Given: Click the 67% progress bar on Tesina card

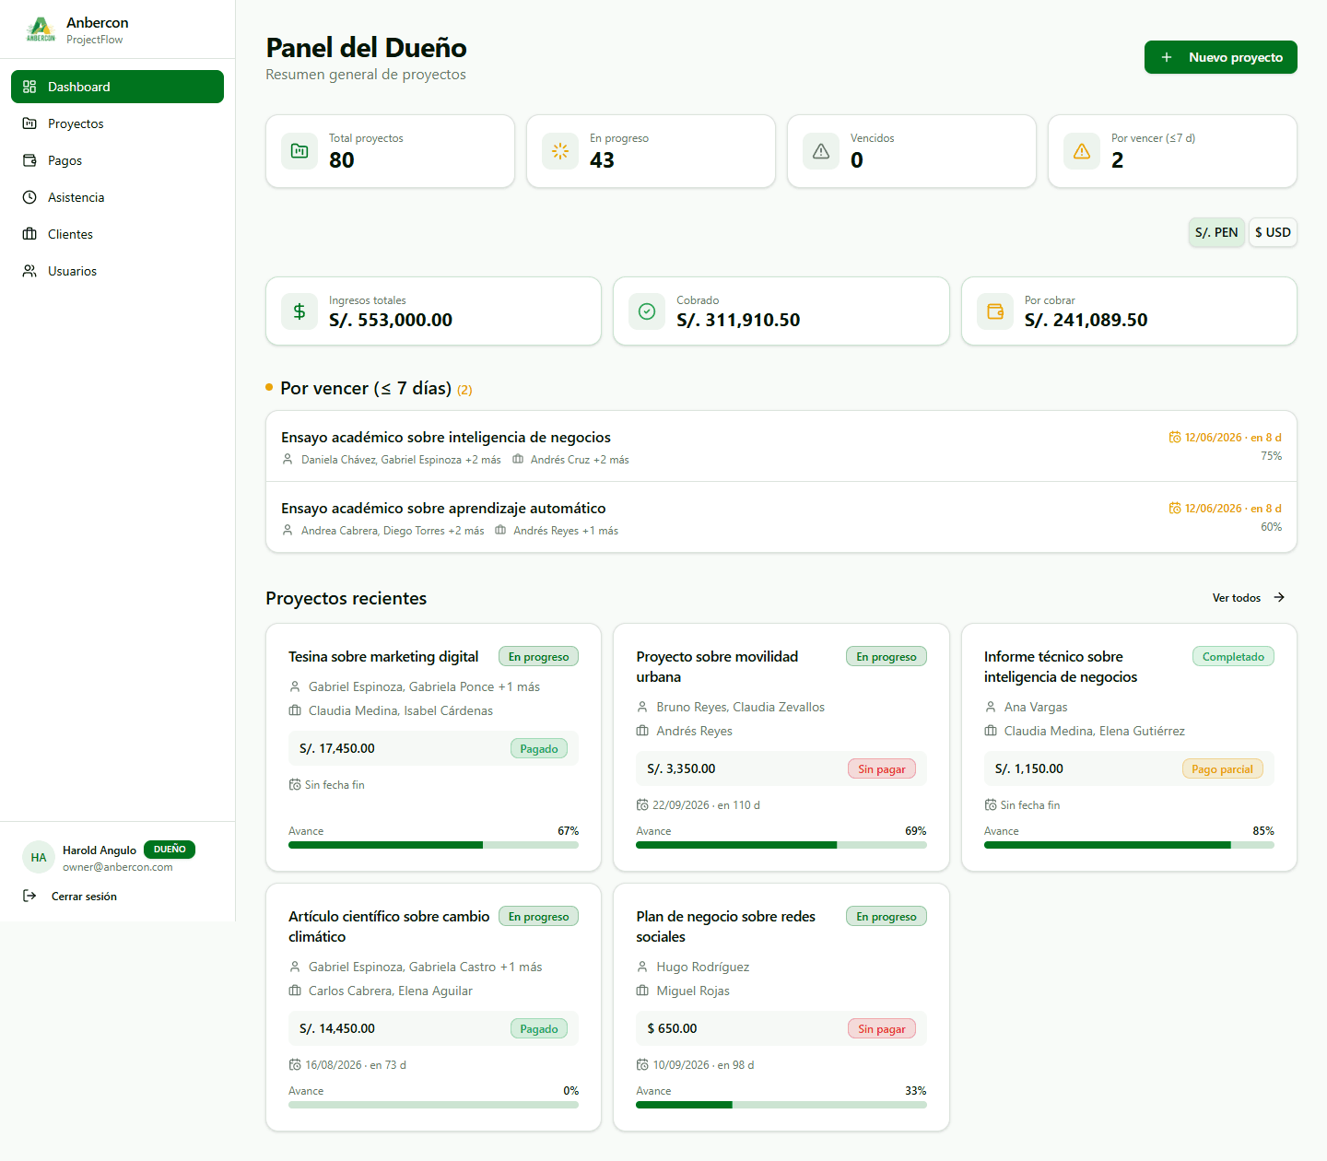Looking at the screenshot, I should point(433,845).
